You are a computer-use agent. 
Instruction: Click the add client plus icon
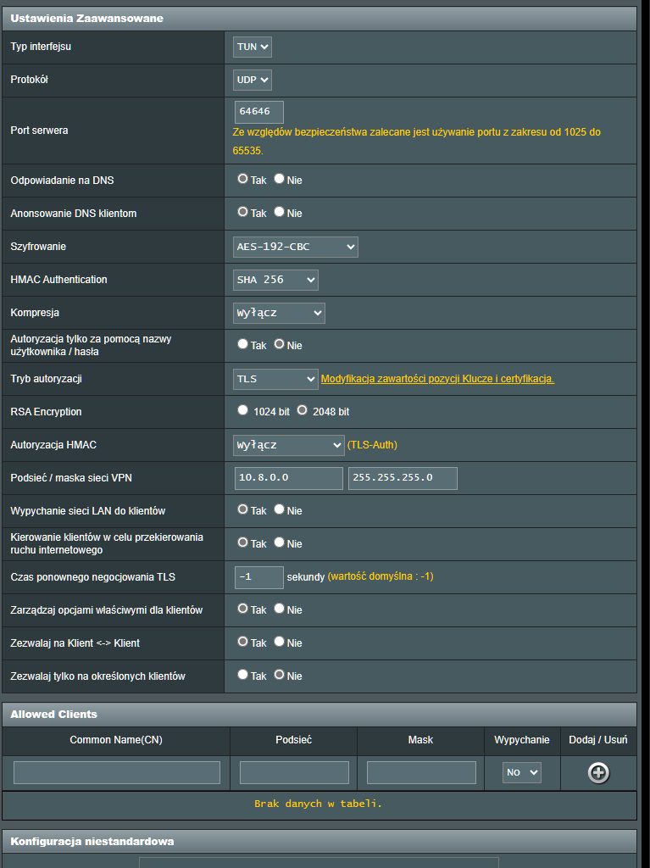click(598, 773)
